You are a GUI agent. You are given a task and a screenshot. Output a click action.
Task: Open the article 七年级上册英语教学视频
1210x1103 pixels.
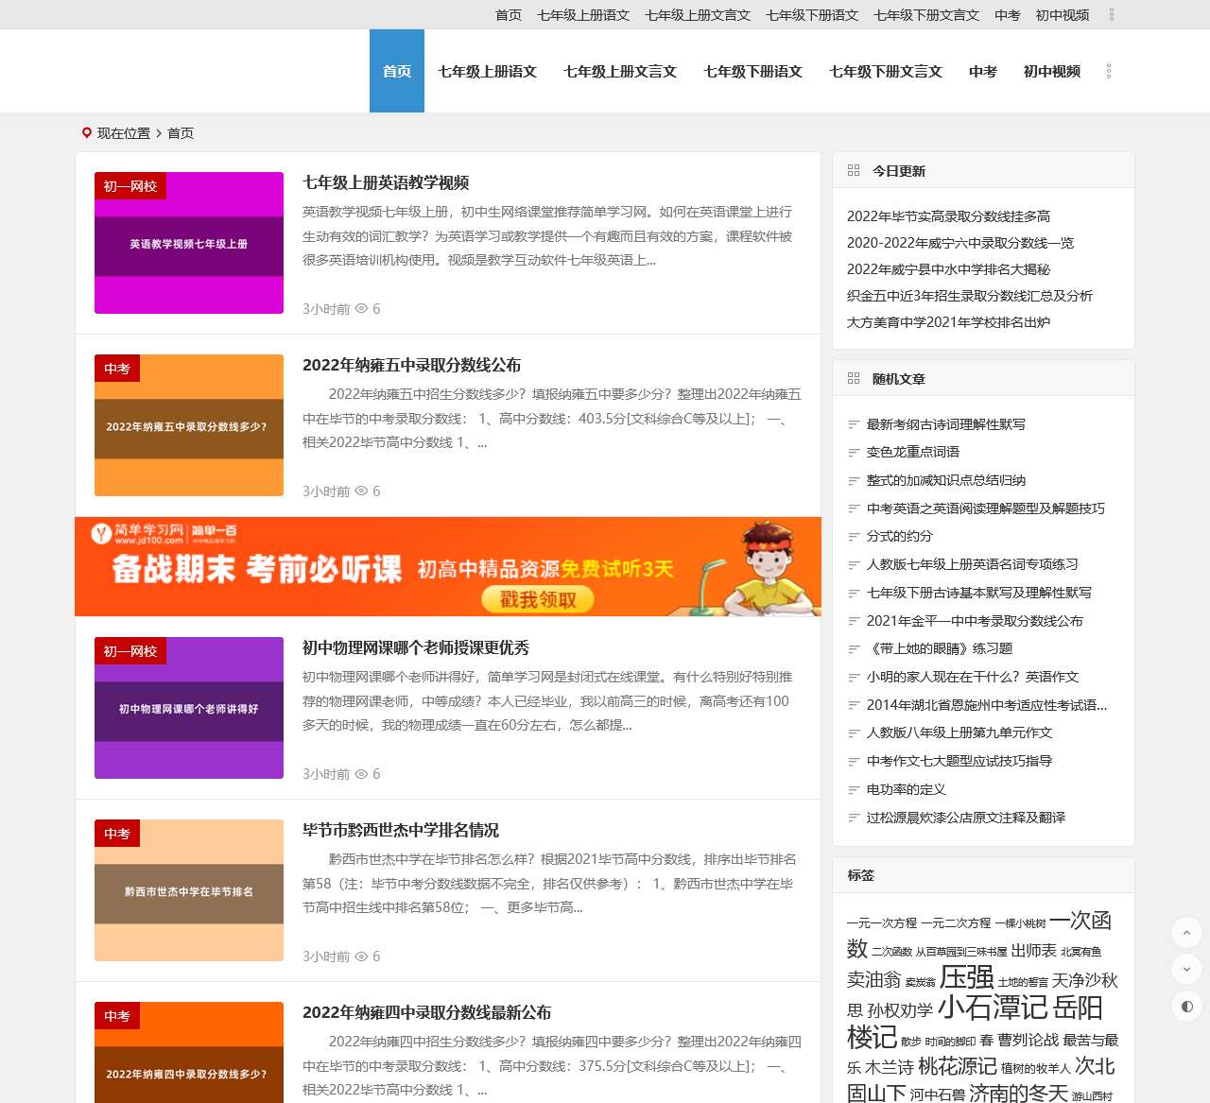click(386, 182)
